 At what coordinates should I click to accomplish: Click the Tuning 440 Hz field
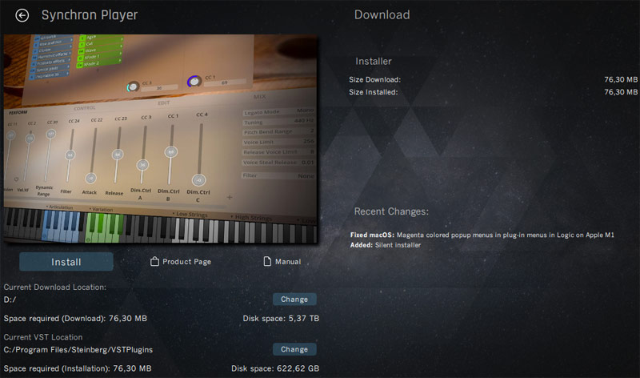point(278,122)
